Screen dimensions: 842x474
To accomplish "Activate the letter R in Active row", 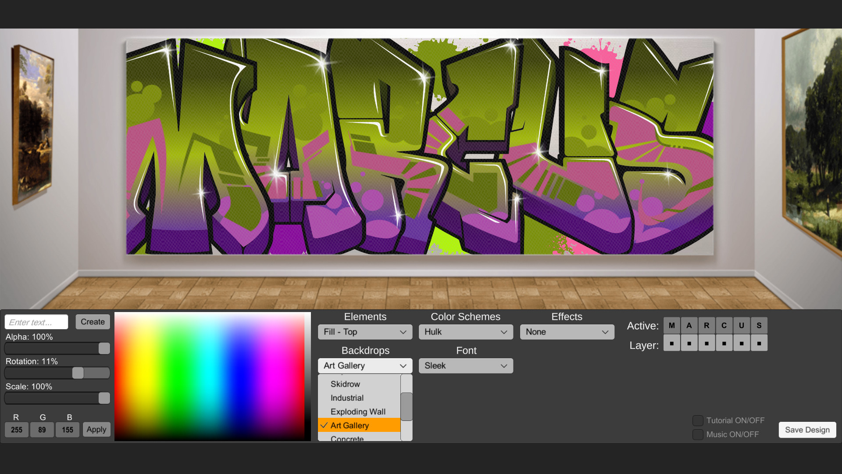I will (x=706, y=325).
